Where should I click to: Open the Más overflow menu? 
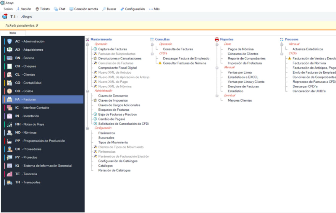(154, 9)
